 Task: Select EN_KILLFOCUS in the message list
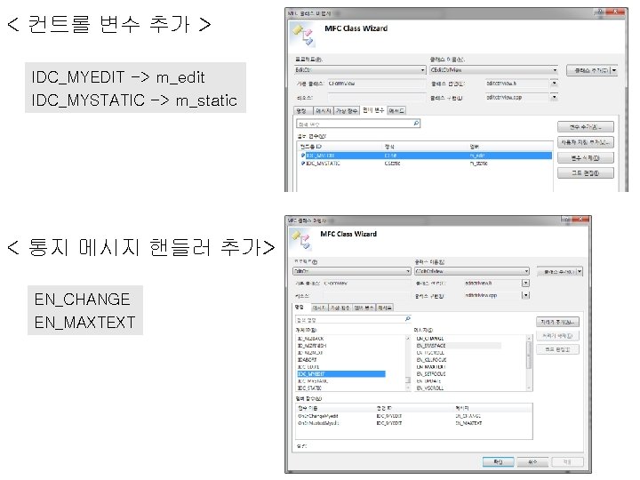431,360
